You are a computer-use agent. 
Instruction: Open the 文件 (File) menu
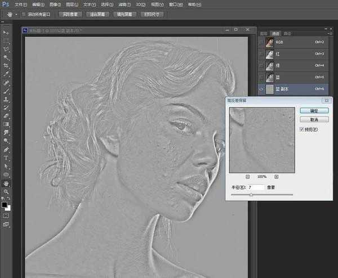pyautogui.click(x=21, y=4)
